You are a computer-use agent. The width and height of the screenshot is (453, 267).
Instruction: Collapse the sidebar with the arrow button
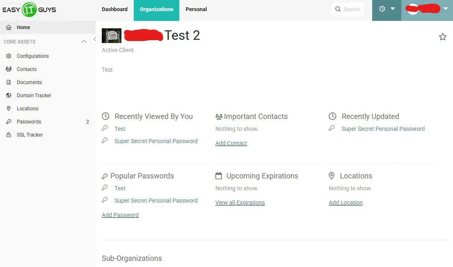click(94, 39)
